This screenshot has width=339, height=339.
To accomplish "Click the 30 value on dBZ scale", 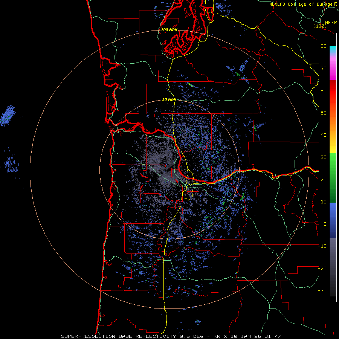I will click(324, 157).
